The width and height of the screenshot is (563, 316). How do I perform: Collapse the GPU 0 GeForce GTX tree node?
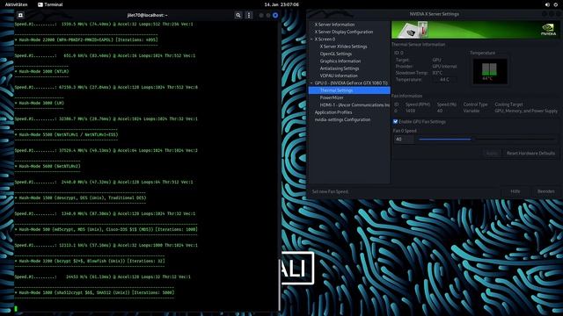pos(311,83)
